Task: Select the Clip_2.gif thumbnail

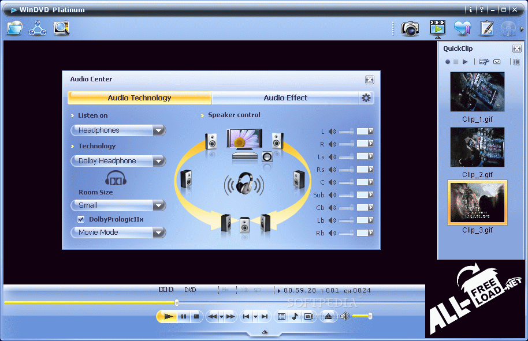Action: 477,147
